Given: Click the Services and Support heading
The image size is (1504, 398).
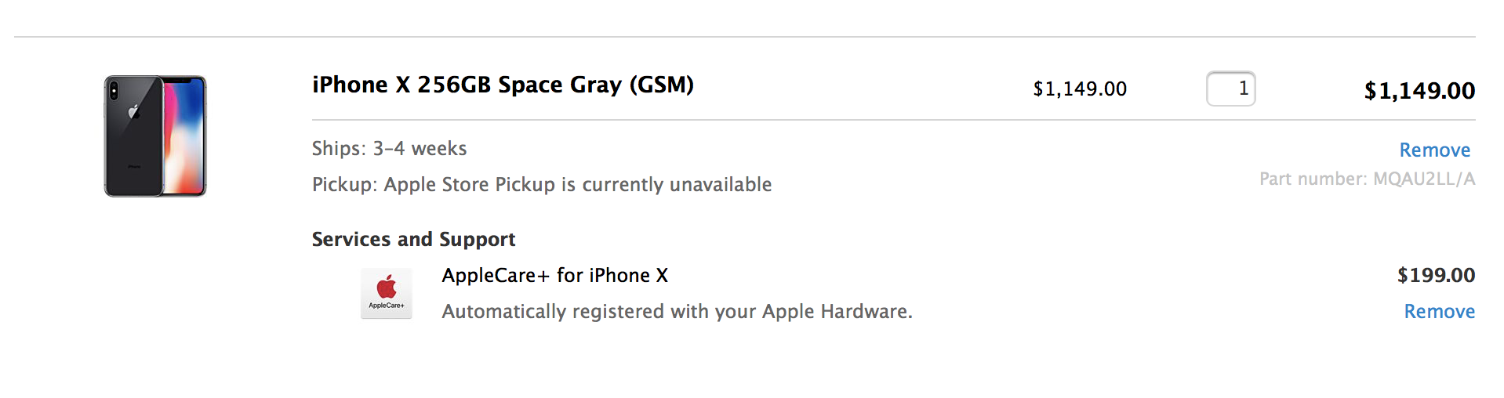Looking at the screenshot, I should click(x=413, y=239).
